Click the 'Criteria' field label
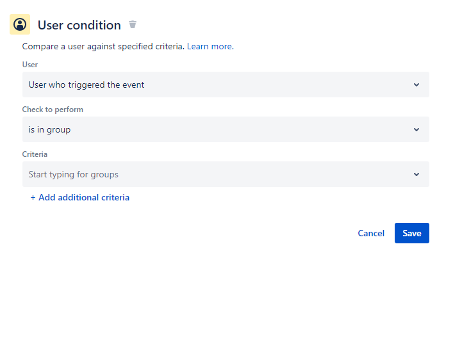 tap(35, 154)
